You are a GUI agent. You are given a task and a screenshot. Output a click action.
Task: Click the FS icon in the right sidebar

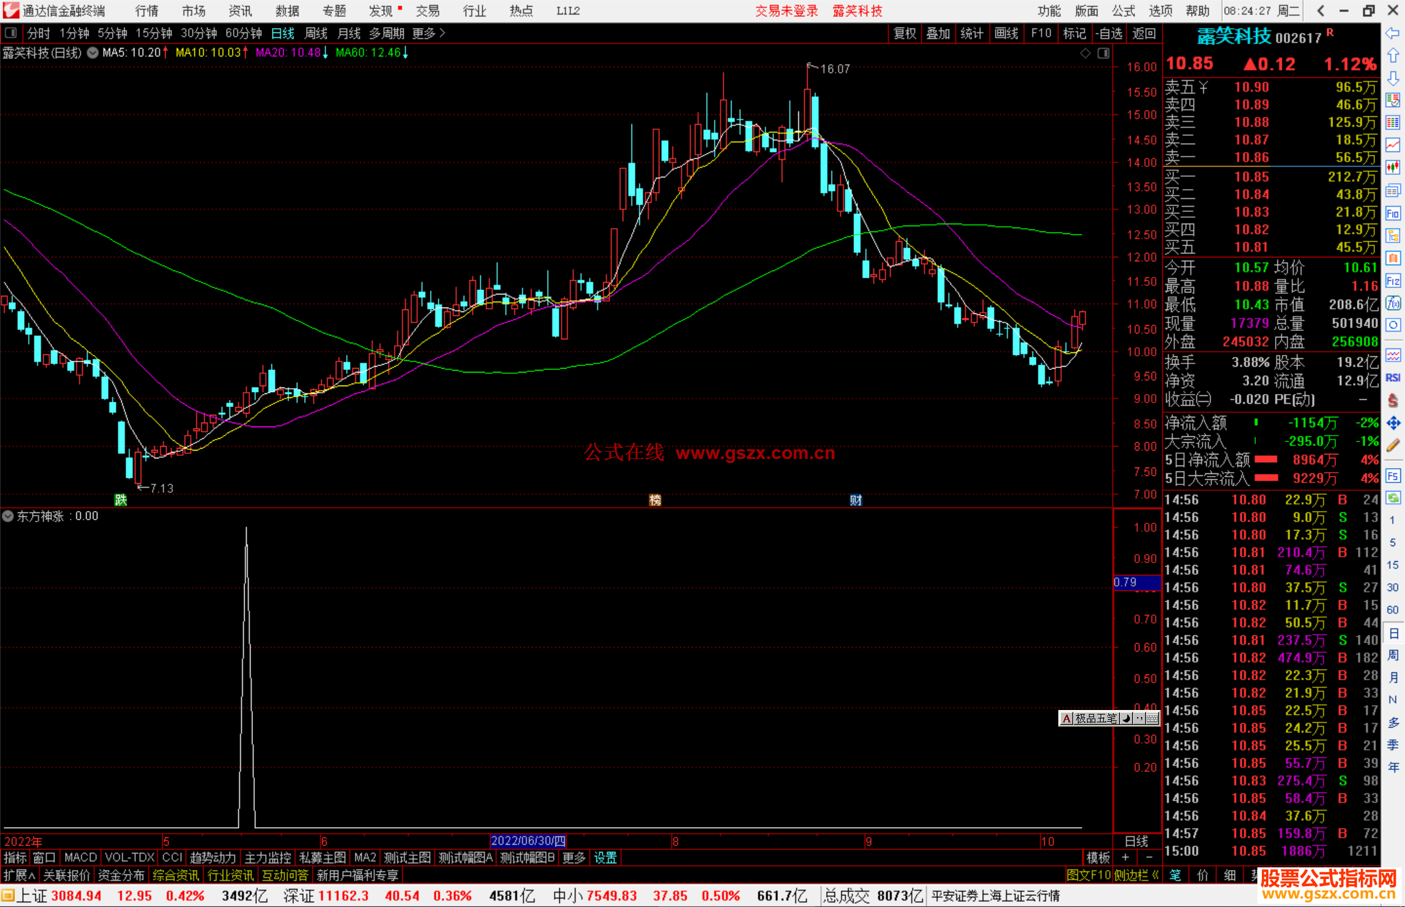(1393, 476)
